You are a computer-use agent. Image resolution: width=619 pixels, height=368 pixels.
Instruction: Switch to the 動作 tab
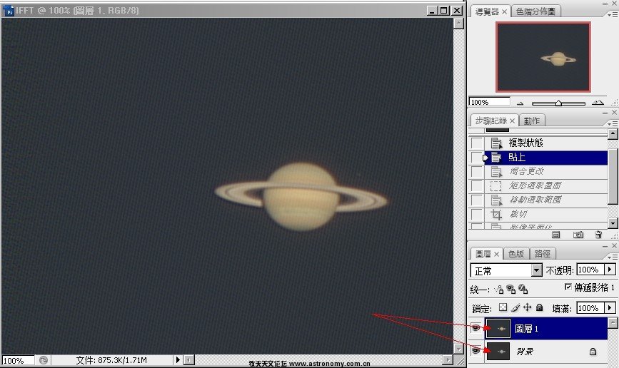tap(531, 121)
